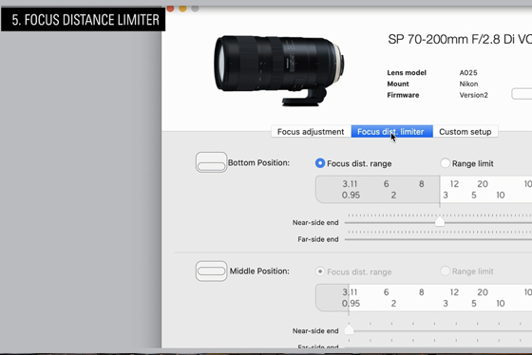Select Middle Position Range limit radio
This screenshot has height=355, width=532.
click(x=446, y=271)
